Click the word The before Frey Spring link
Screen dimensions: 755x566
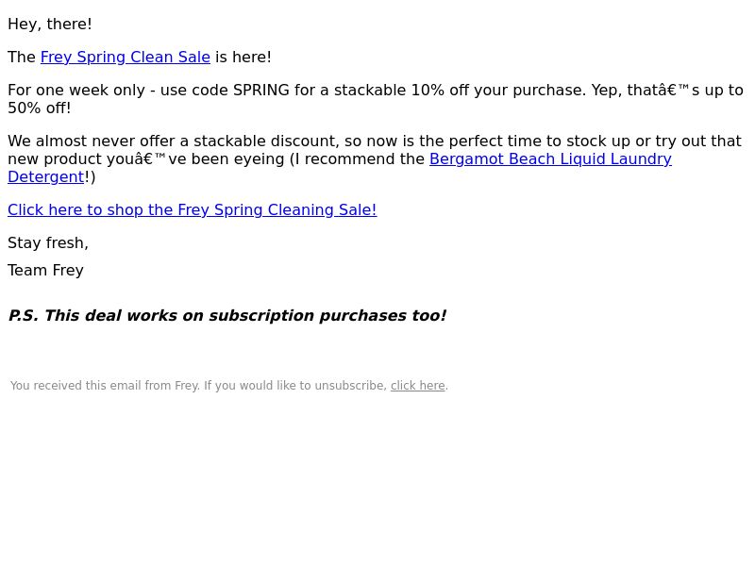coord(22,58)
